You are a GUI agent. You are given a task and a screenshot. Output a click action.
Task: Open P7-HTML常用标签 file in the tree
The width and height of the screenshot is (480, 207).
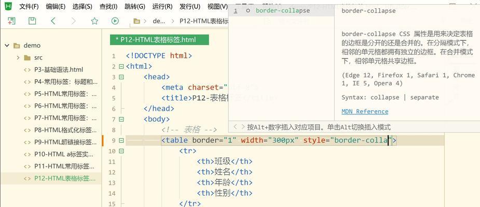coord(66,118)
